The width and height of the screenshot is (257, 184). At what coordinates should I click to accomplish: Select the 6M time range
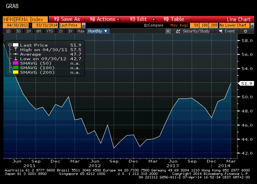[x=38, y=31]
